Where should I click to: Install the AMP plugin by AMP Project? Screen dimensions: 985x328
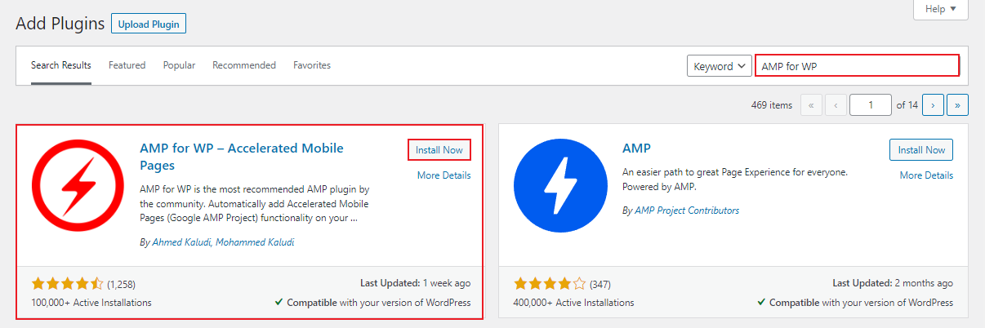(x=921, y=150)
